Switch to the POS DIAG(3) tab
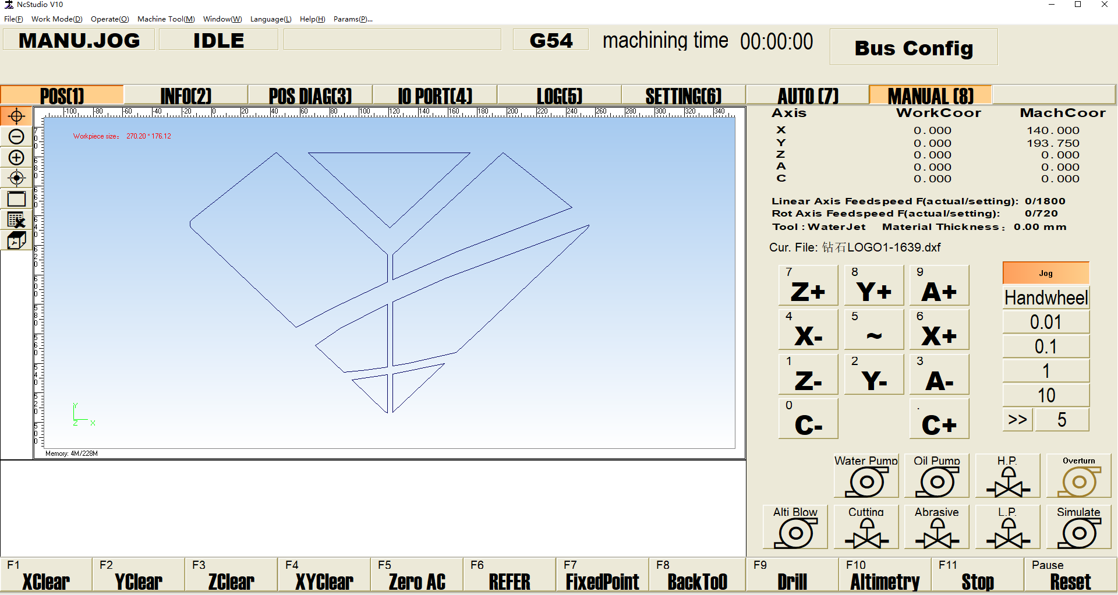1118x595 pixels. (310, 95)
